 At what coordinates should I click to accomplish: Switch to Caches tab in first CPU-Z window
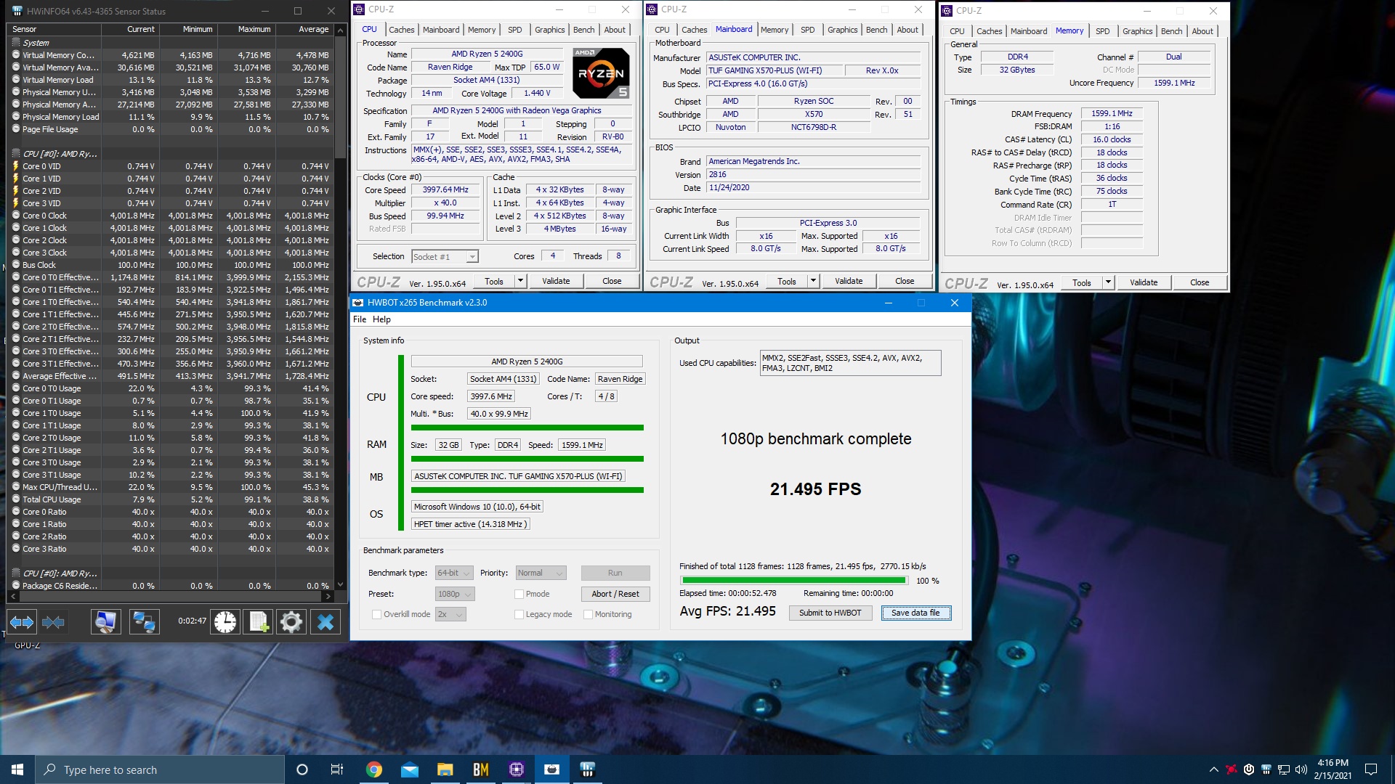[401, 30]
